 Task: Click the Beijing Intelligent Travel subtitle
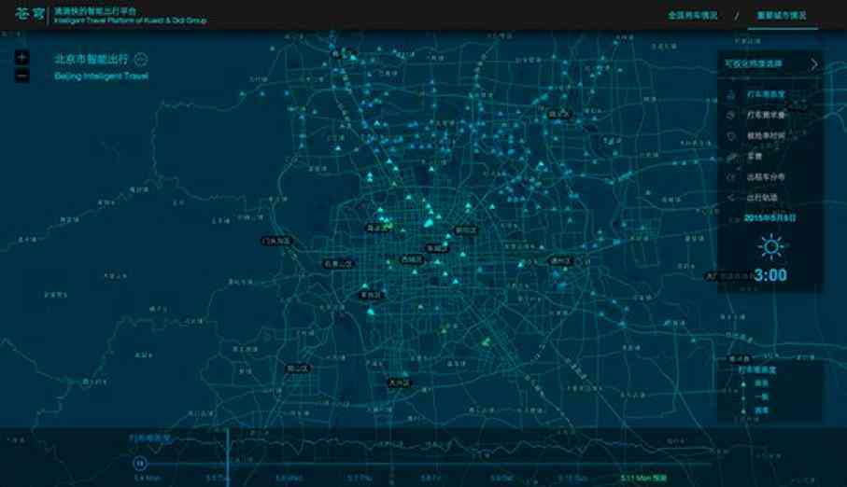click(101, 77)
